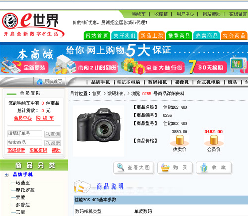This screenshot has height=216, width=248.
Task: Open the 特价商品 tab
Action: click(x=234, y=36)
